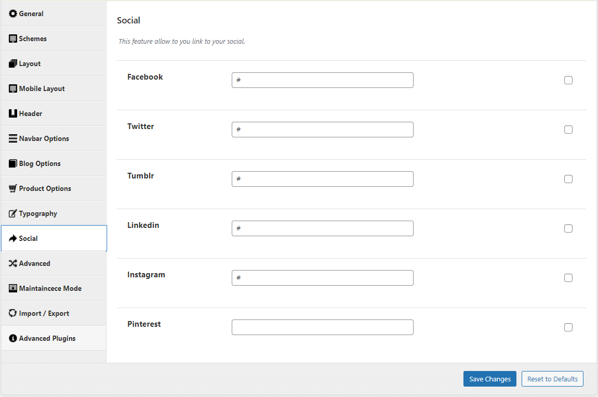
Task: Click the Import / Export refresh icon
Action: (x=13, y=313)
